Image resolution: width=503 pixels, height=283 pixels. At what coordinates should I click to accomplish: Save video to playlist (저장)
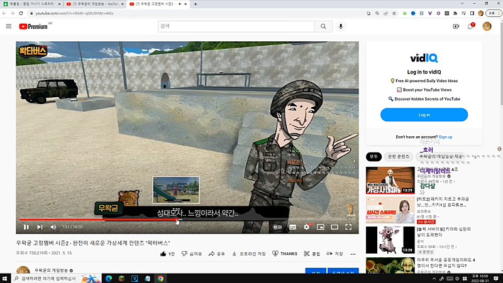pyautogui.click(x=334, y=254)
